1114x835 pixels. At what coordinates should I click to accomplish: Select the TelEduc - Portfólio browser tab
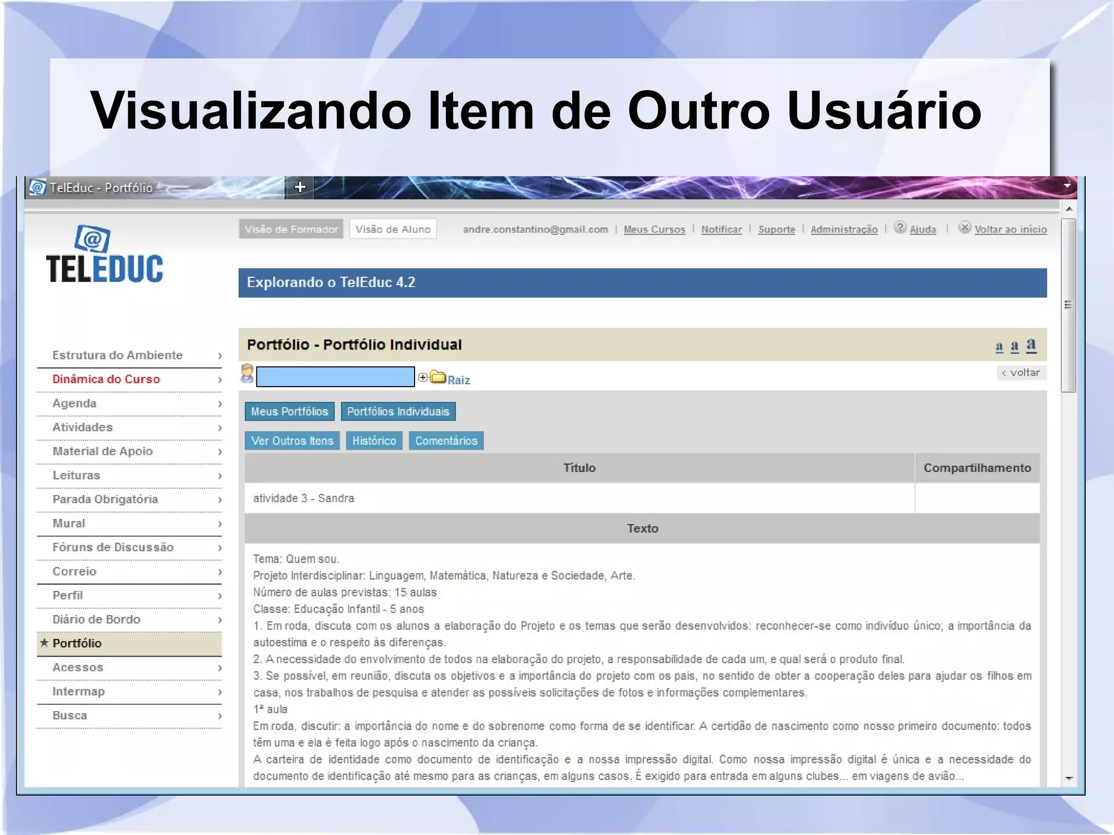155,188
